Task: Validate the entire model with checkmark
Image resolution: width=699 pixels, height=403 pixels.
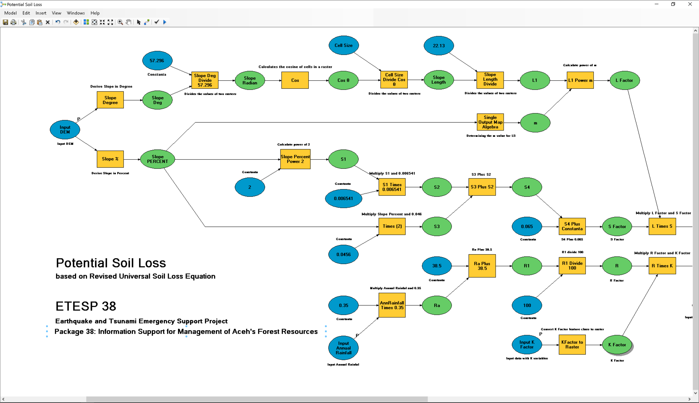Action: pyautogui.click(x=157, y=22)
